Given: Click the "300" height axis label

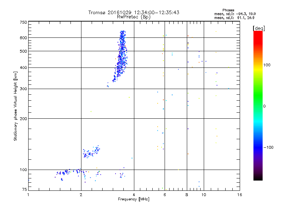Looking at the screenshot, I should point(23,89).
